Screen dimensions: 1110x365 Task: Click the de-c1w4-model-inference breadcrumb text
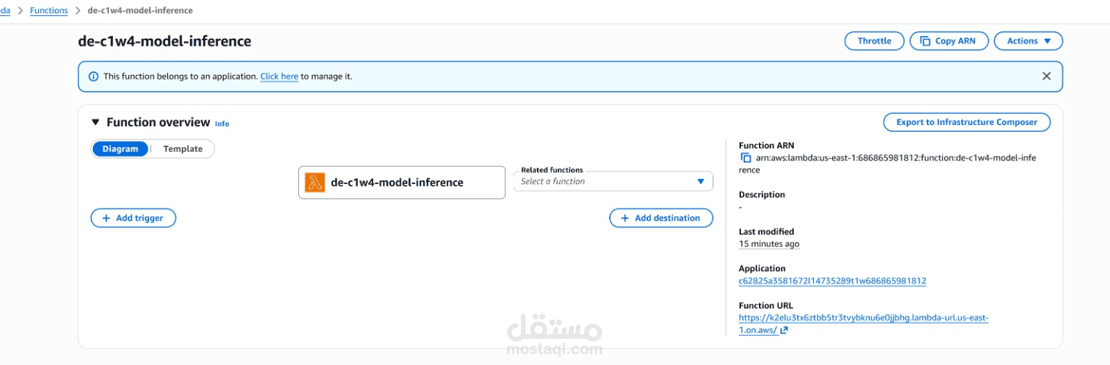click(x=140, y=10)
